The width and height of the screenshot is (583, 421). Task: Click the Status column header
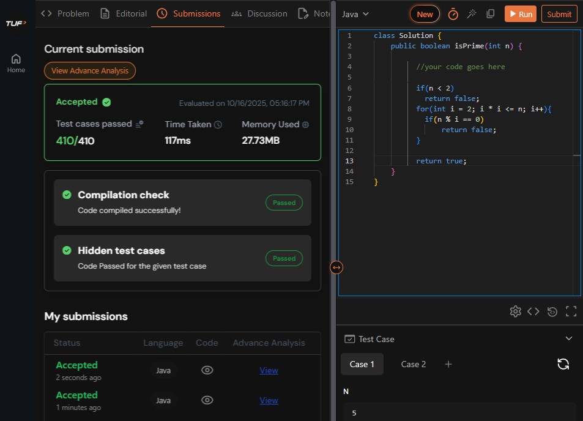67,343
